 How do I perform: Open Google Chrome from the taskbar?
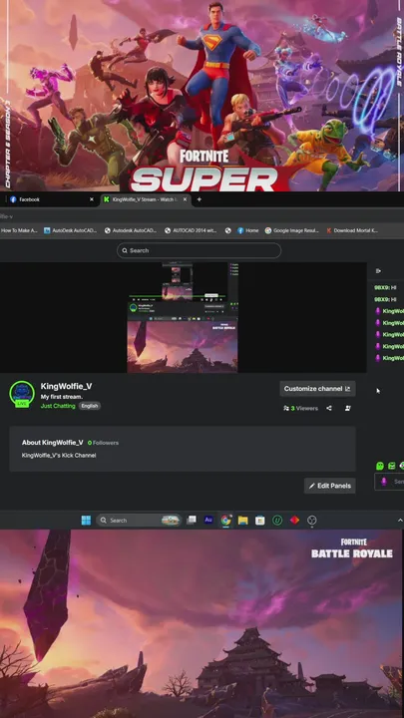(x=225, y=521)
